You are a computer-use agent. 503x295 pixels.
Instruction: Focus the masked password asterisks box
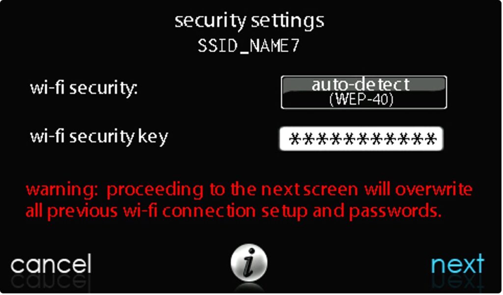(362, 139)
